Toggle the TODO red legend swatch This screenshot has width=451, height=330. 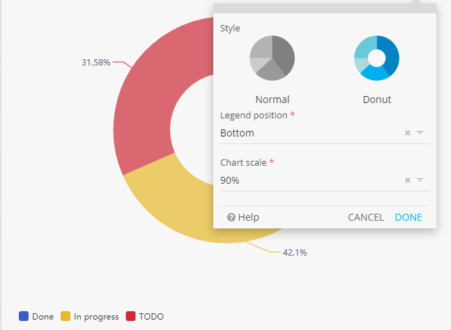(131, 316)
